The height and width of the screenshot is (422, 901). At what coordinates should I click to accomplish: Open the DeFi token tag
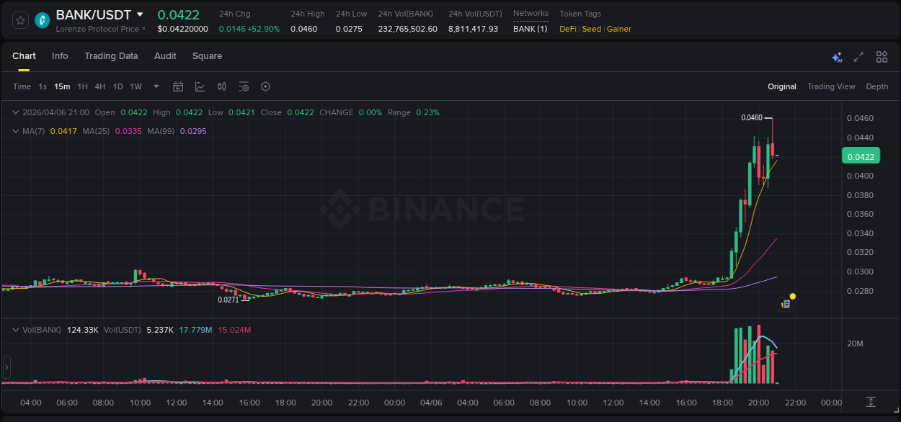pos(568,29)
